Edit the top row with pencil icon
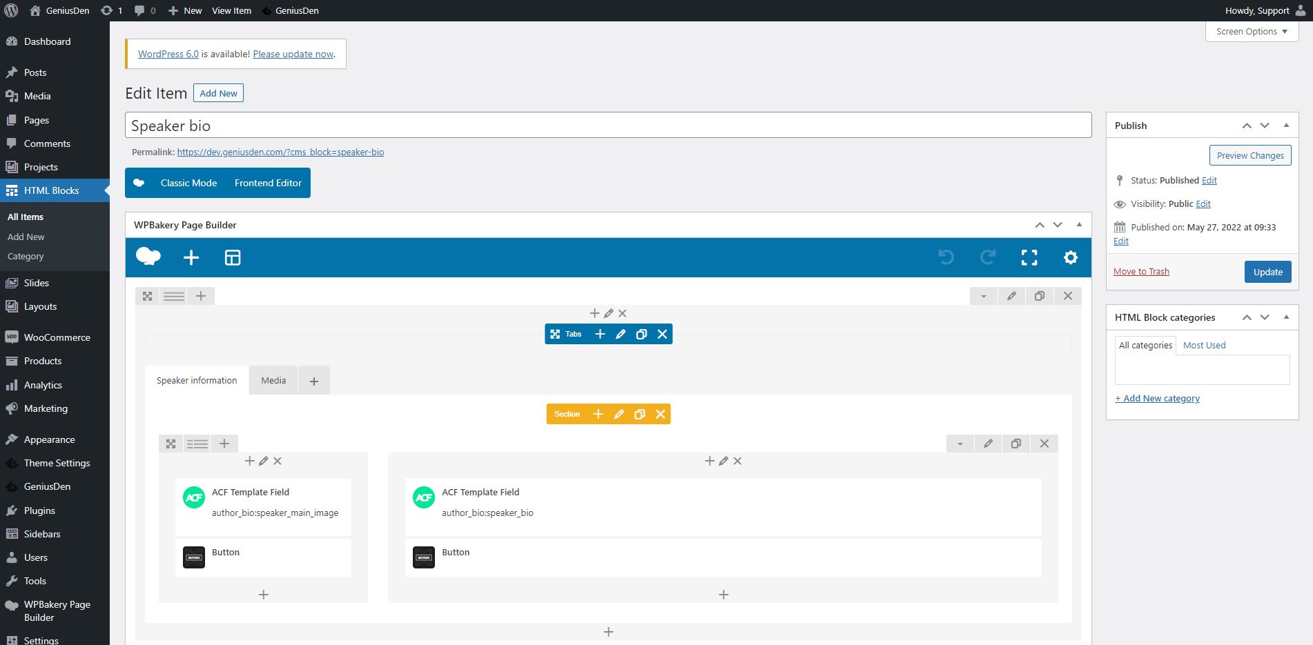 1011,296
